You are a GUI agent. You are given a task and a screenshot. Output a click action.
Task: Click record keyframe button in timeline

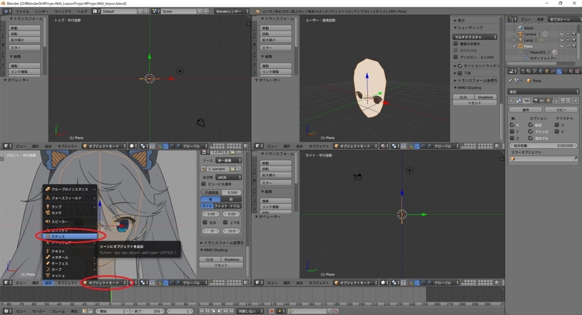pyautogui.click(x=272, y=311)
